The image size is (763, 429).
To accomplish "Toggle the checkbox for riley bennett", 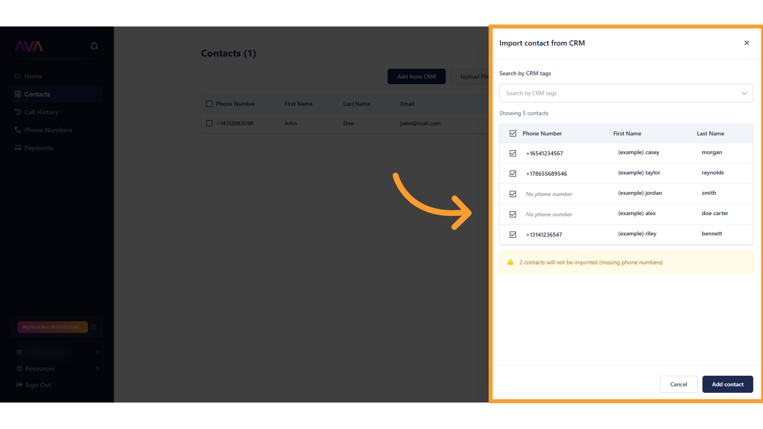I will point(513,235).
